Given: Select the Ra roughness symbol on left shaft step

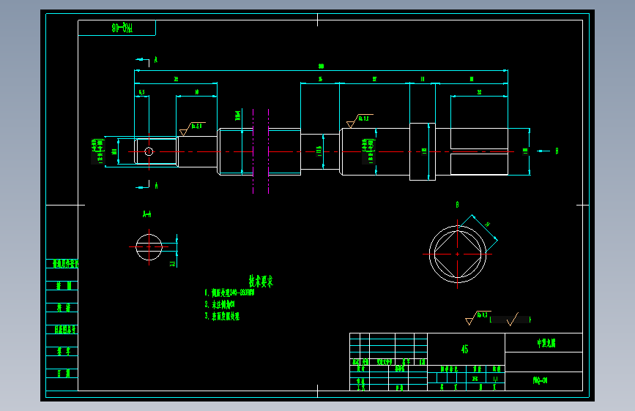Looking at the screenshot, I should click(193, 128).
